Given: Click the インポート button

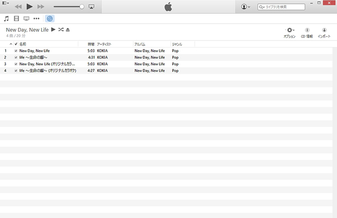Looking at the screenshot, I should tap(324, 33).
